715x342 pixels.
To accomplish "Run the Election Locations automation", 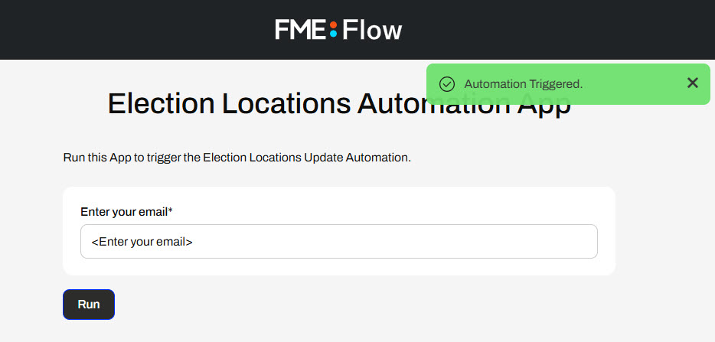I will [89, 305].
